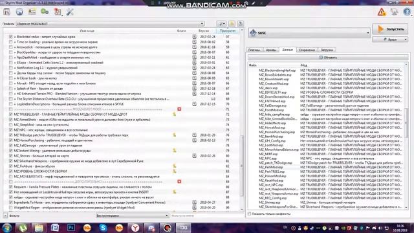Enable the Splash of Rain mod

pos(10,89)
